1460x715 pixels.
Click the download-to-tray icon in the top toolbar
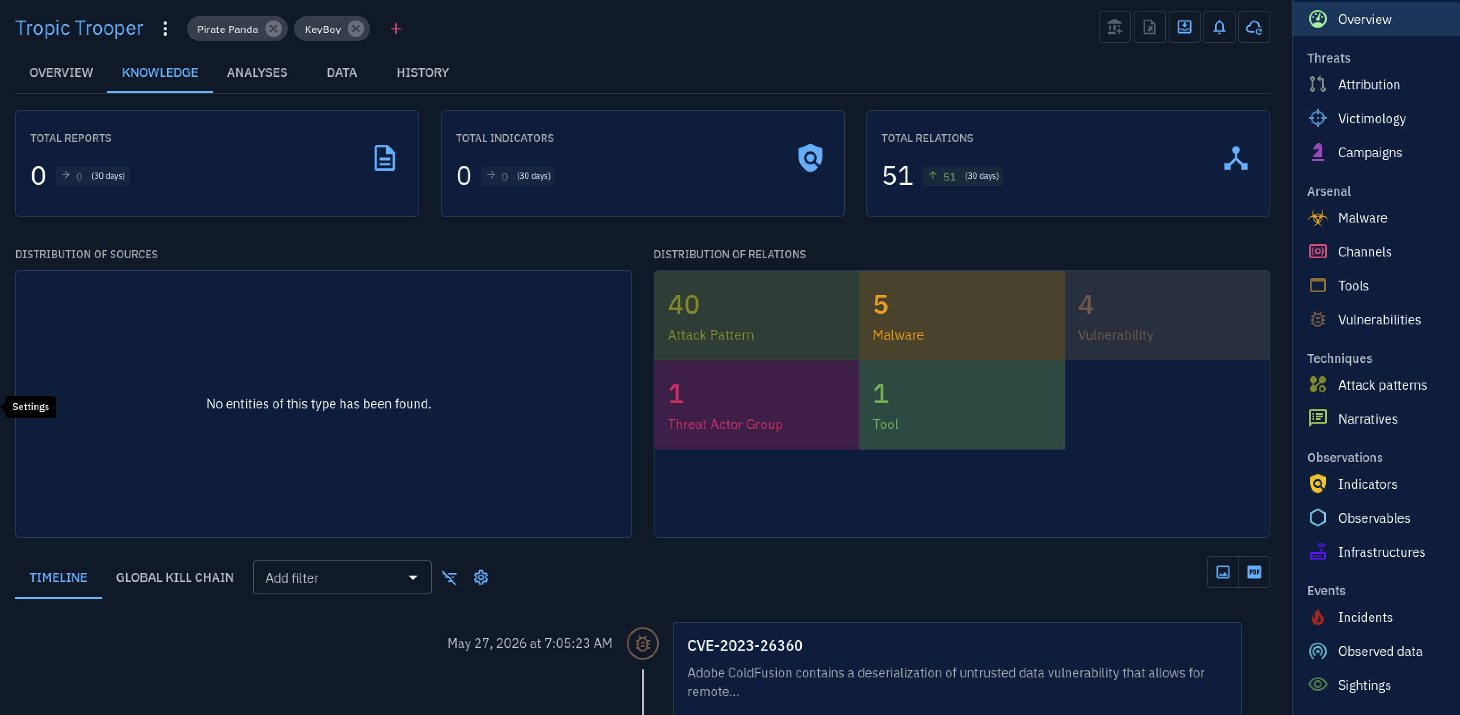1185,27
